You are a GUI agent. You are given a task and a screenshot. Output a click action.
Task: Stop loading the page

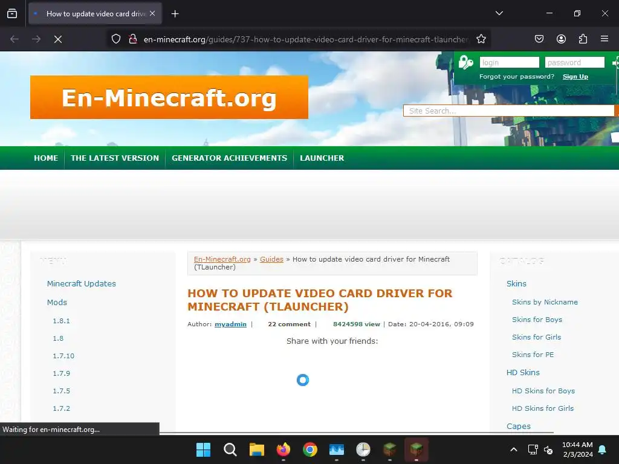(x=58, y=39)
